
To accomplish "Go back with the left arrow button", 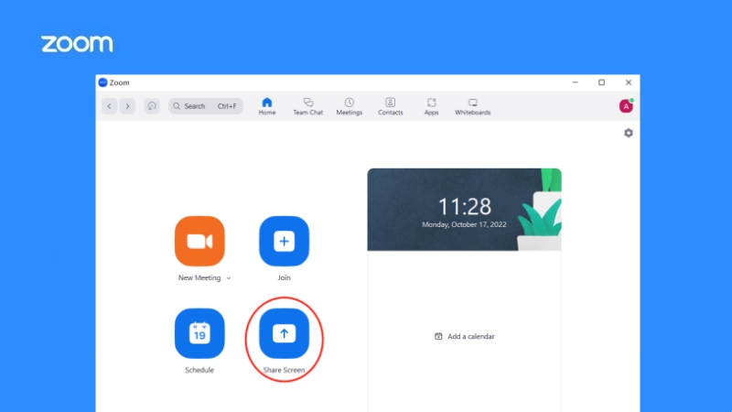I will (109, 106).
